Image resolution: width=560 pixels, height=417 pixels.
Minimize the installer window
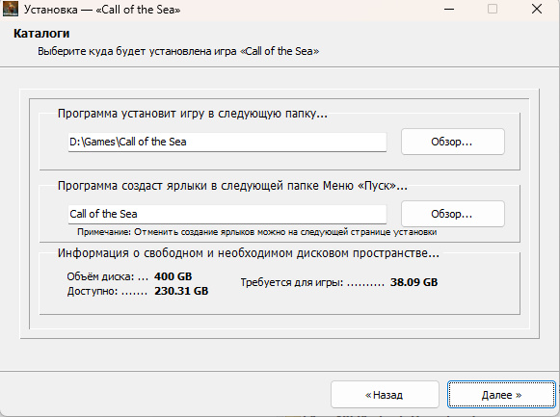pyautogui.click(x=449, y=9)
